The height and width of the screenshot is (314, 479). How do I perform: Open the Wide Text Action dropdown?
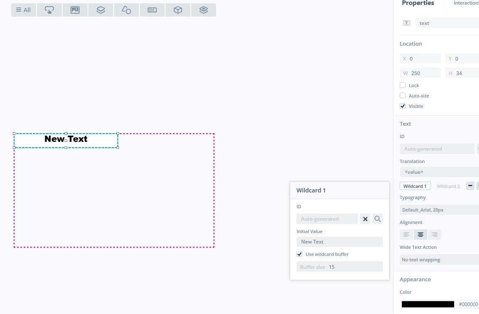(x=439, y=260)
